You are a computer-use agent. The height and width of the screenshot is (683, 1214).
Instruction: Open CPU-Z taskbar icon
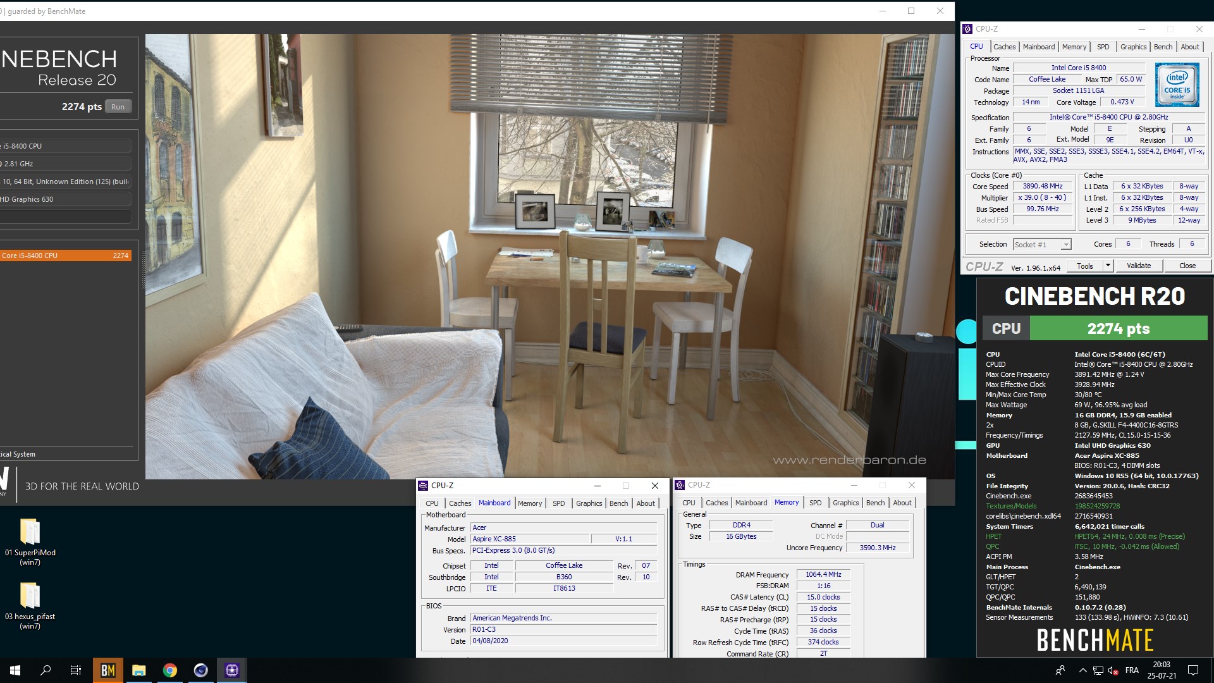tap(231, 670)
